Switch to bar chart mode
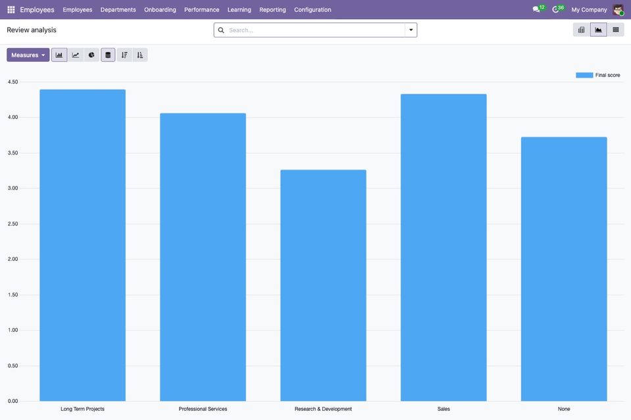This screenshot has height=420, width=631. click(59, 55)
